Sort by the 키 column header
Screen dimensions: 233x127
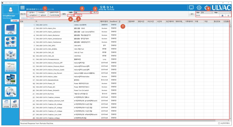tap(54, 22)
